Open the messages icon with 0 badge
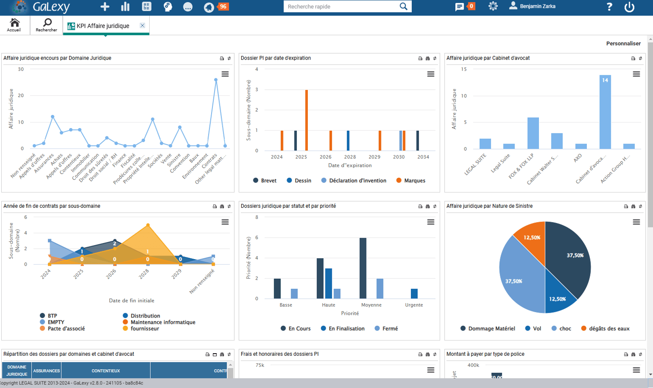This screenshot has width=653, height=388. (459, 7)
